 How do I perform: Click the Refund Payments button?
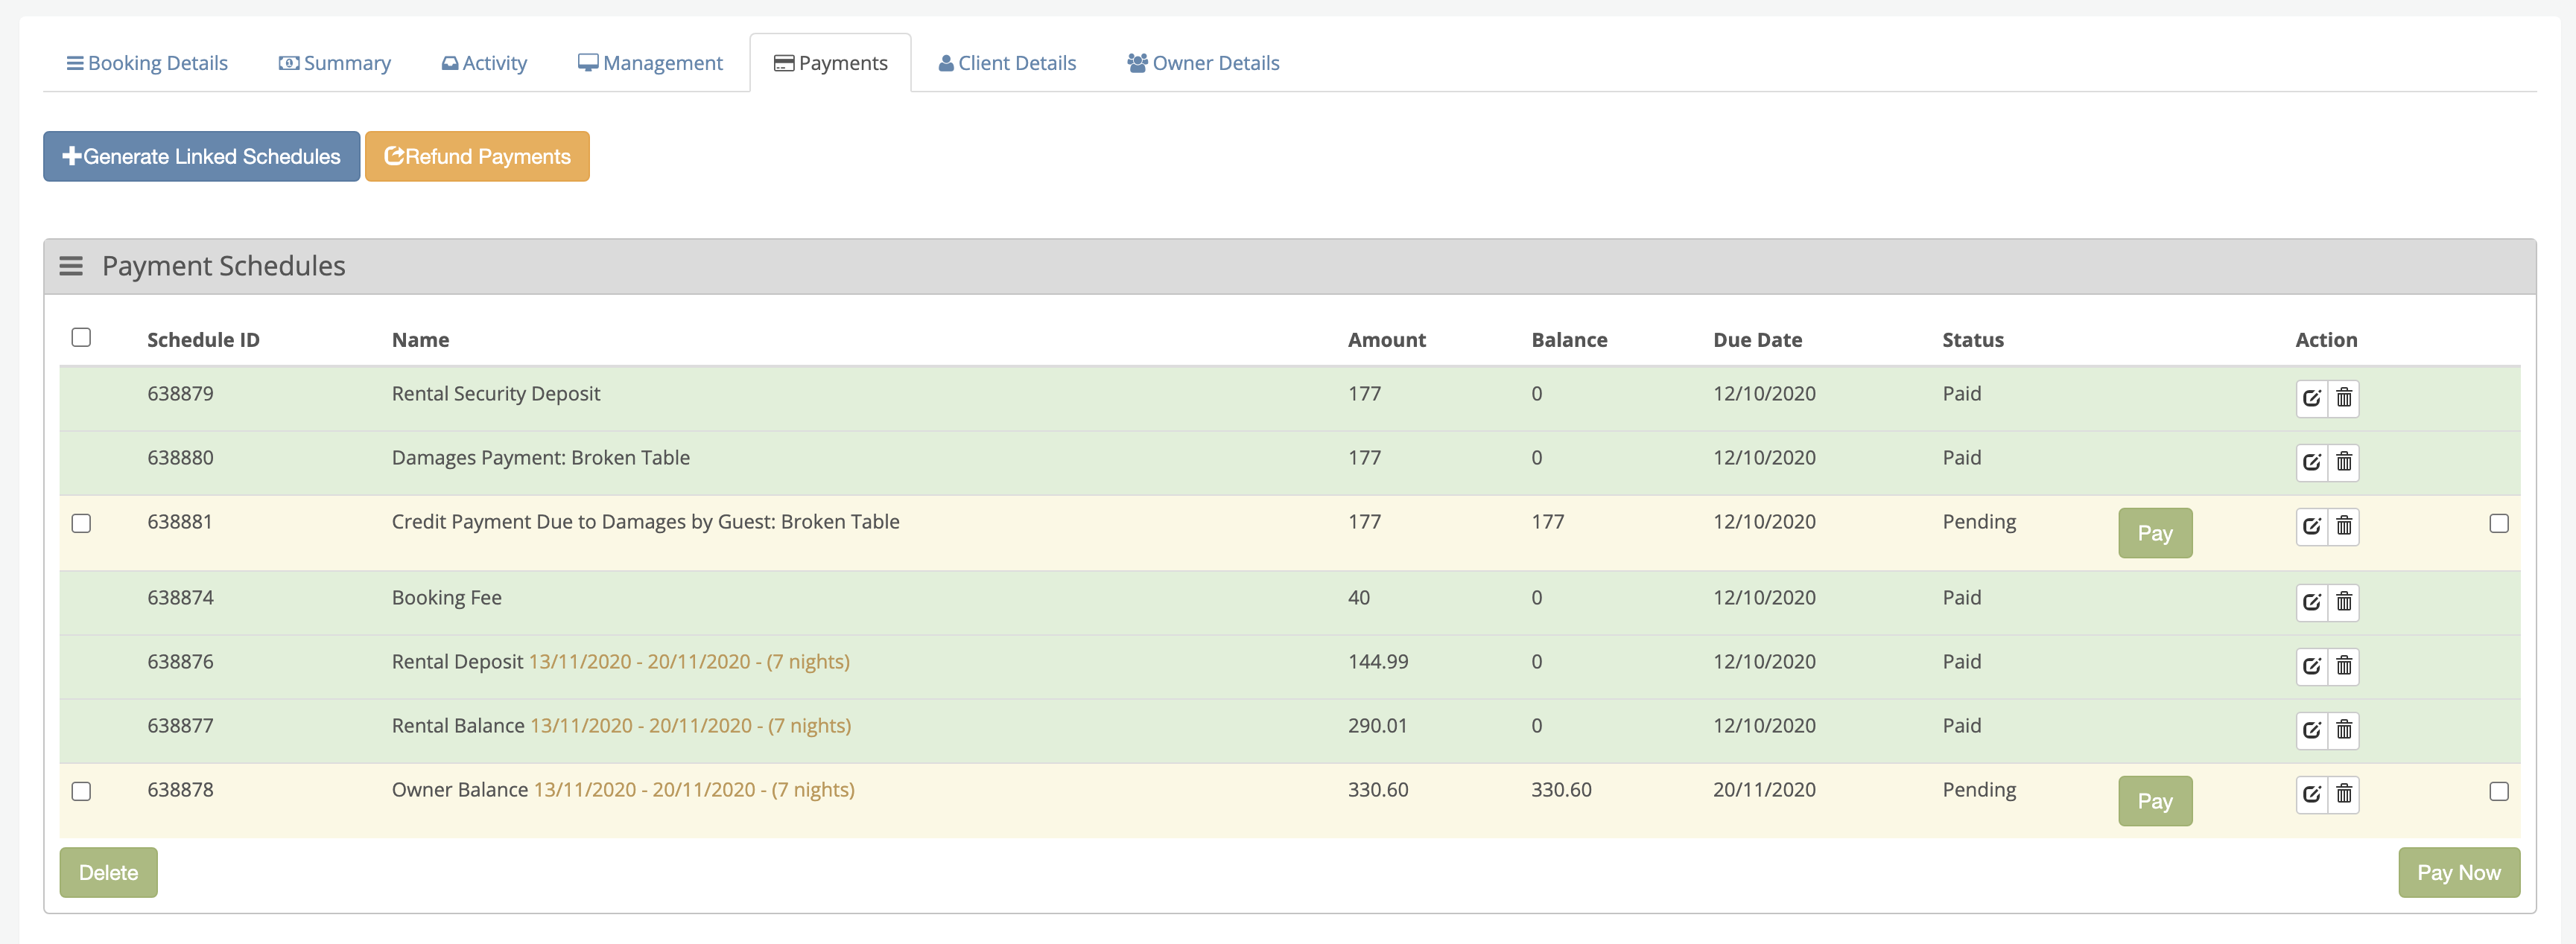(x=477, y=156)
